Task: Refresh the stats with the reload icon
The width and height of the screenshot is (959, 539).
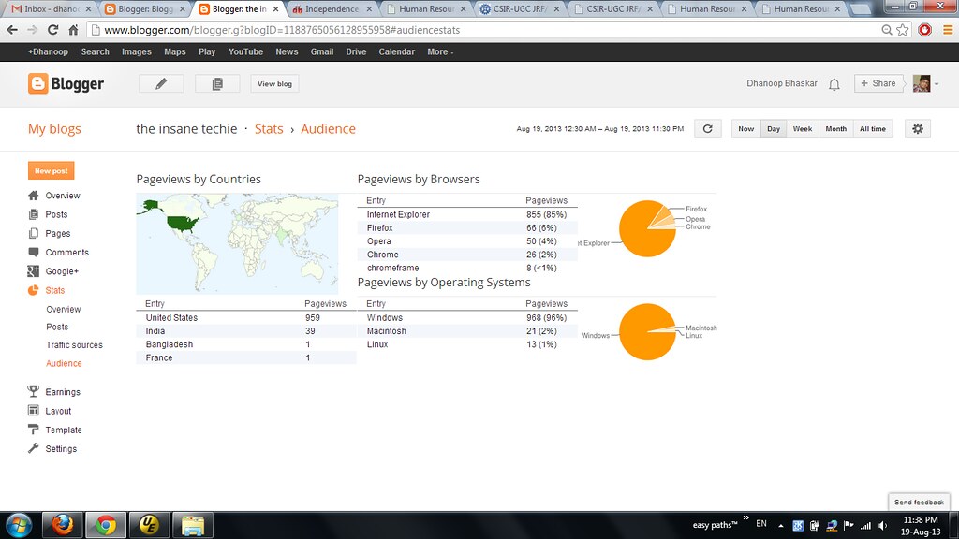Action: (708, 128)
